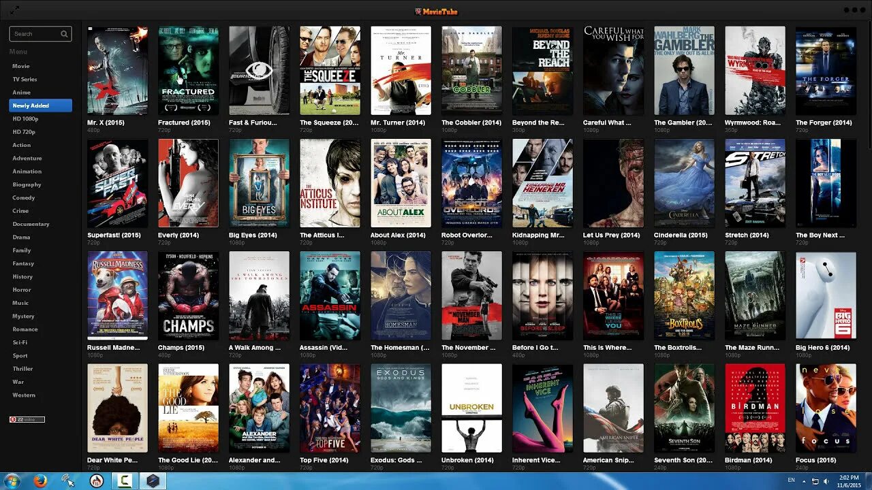Screen dimensions: 872x490
Task: Click the MovieTube logo in title bar
Action: point(436,11)
